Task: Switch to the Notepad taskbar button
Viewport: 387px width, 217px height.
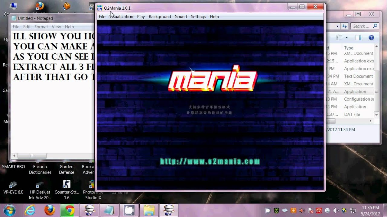Action: pos(109,210)
